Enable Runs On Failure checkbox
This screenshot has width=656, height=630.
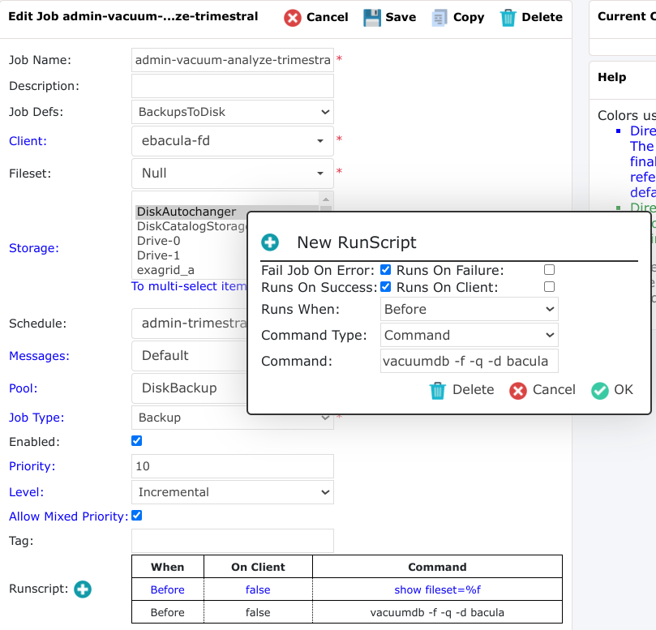point(549,270)
